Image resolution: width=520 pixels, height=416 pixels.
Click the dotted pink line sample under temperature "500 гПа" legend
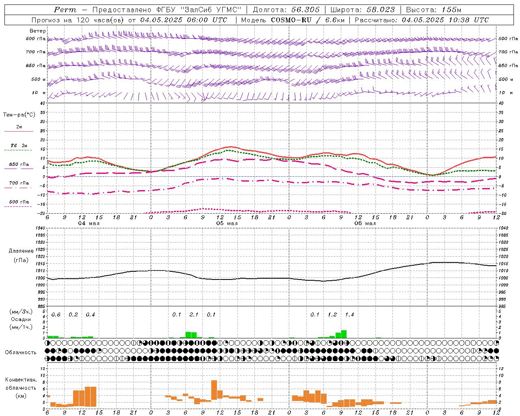click(18, 207)
